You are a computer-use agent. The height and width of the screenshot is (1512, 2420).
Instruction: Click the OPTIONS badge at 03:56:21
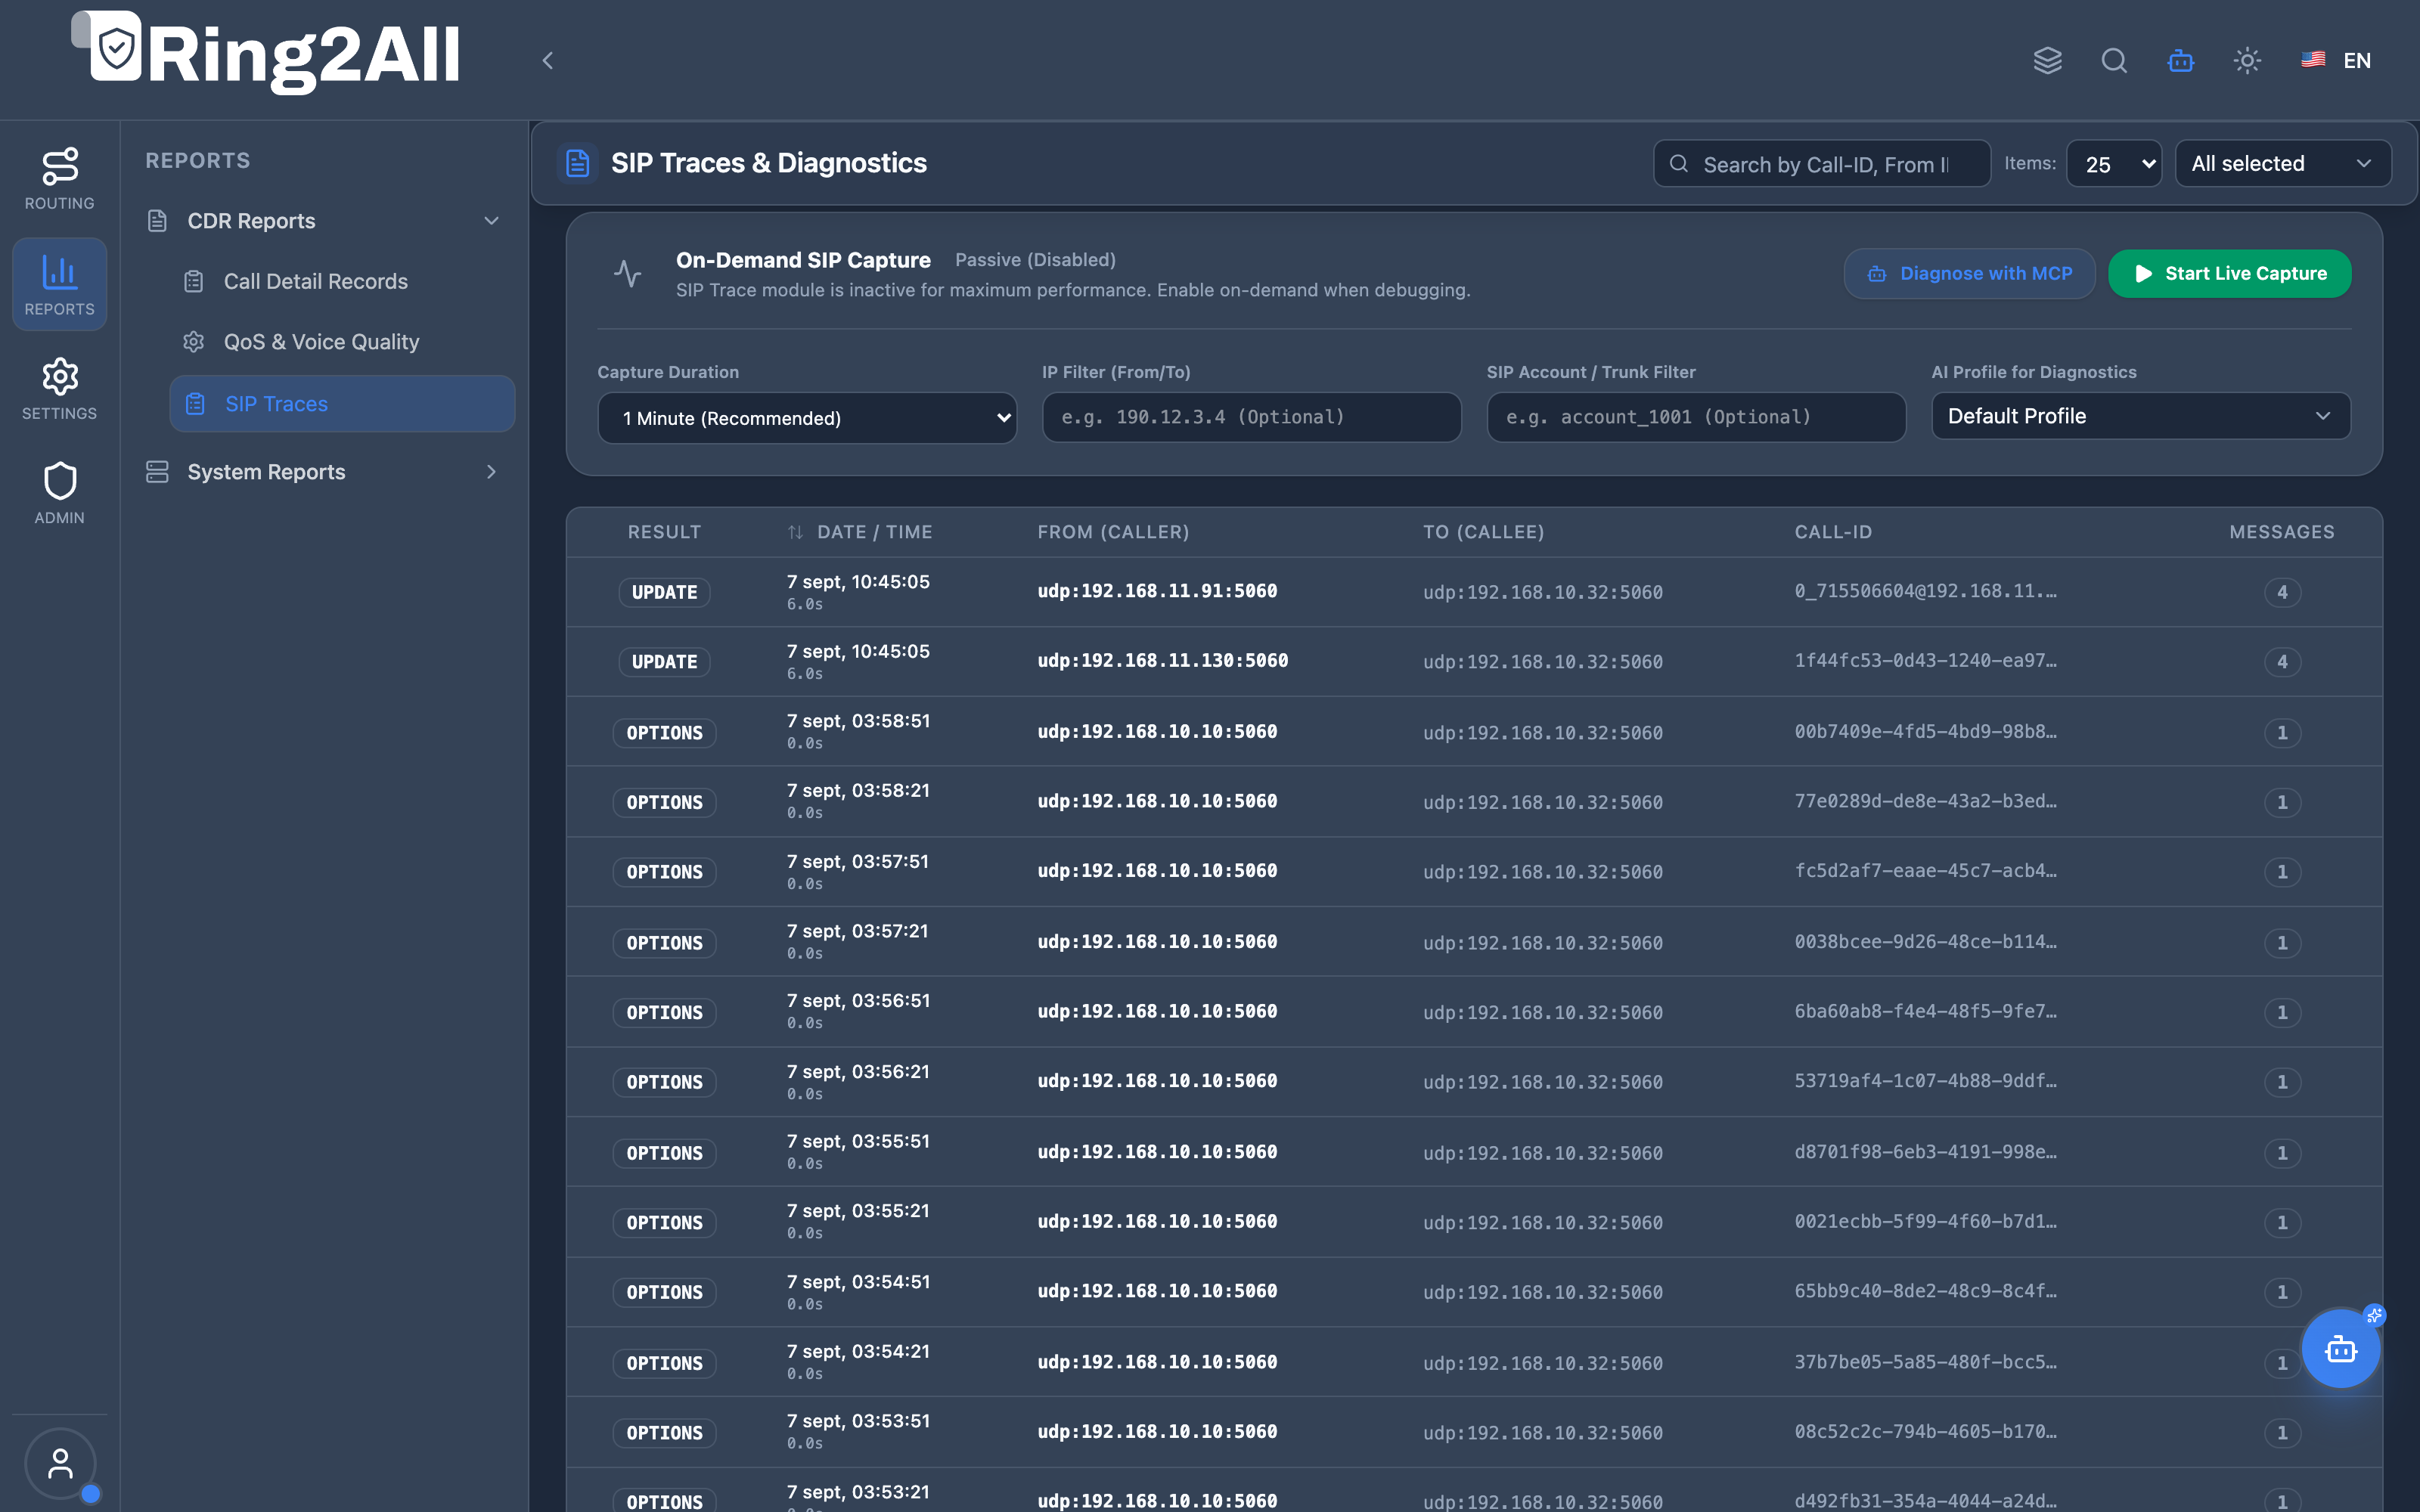[664, 1082]
